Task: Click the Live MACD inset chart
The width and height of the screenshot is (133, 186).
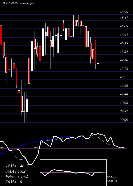Action: tap(73, 173)
